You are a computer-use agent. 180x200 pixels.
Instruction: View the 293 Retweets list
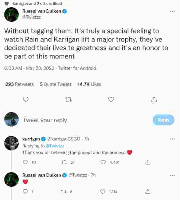(x=20, y=84)
